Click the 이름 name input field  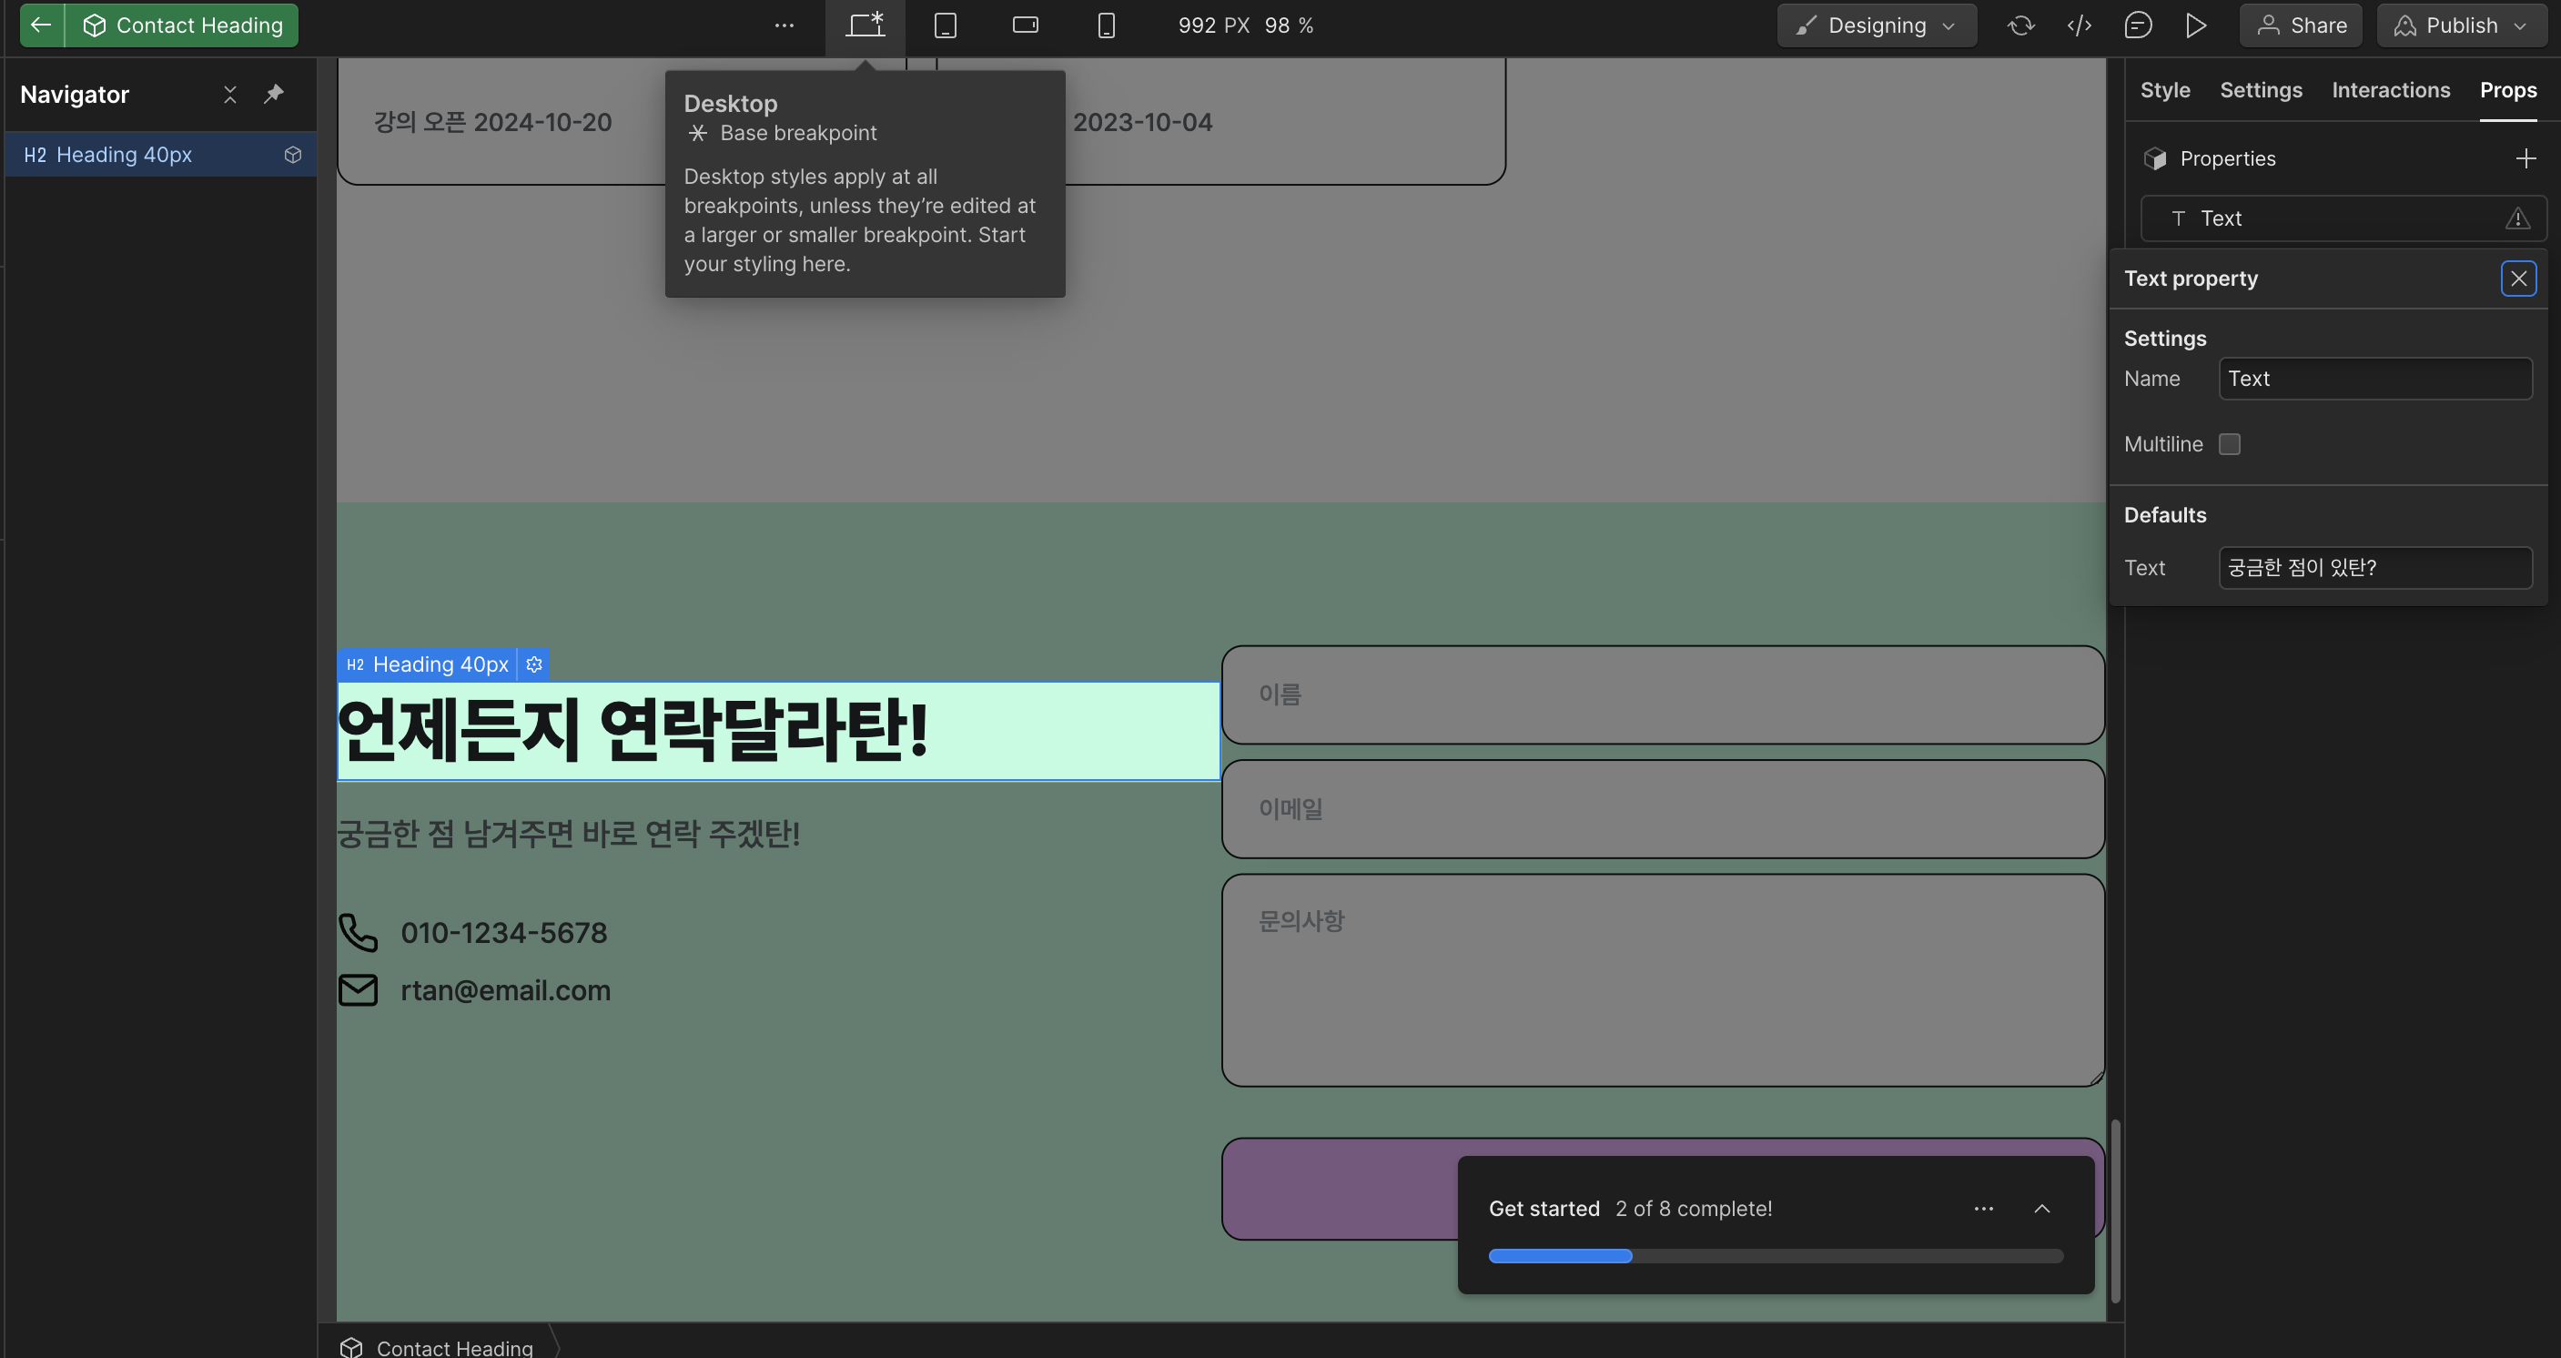[x=1662, y=694]
